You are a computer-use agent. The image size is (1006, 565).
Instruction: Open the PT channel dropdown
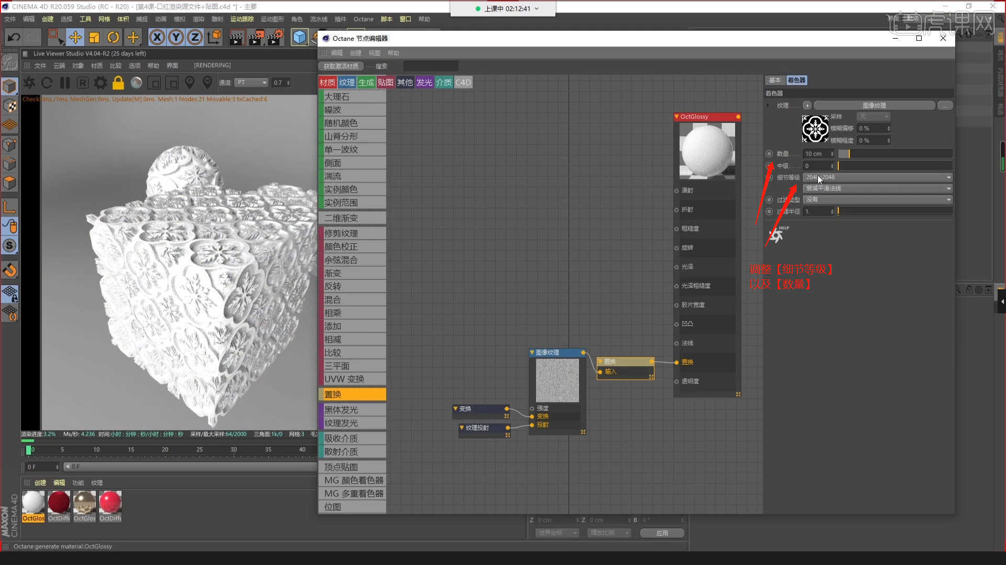point(251,83)
